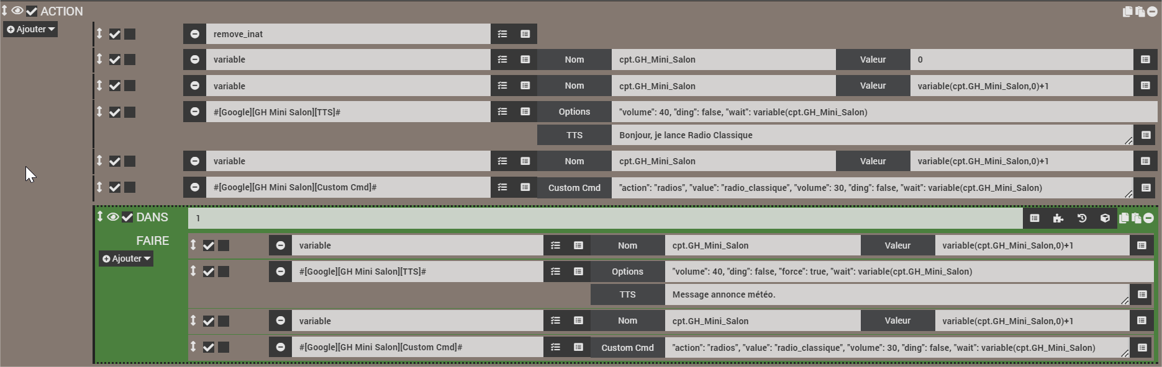Image resolution: width=1162 pixels, height=367 pixels.
Task: Click the cube equipment icon in DANS header
Action: coord(1105,218)
